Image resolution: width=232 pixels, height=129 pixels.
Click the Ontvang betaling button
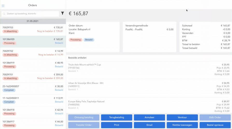(x=83, y=117)
